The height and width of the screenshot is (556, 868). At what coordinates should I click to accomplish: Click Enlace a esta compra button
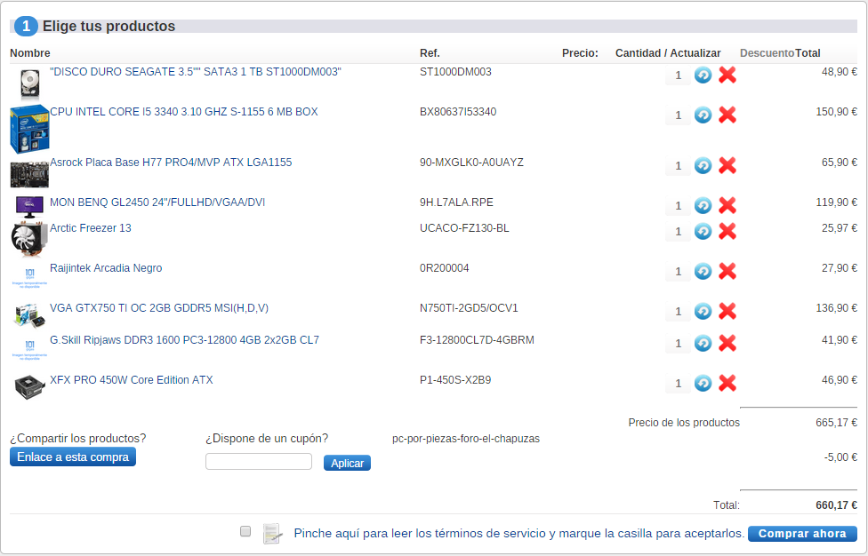(x=73, y=457)
